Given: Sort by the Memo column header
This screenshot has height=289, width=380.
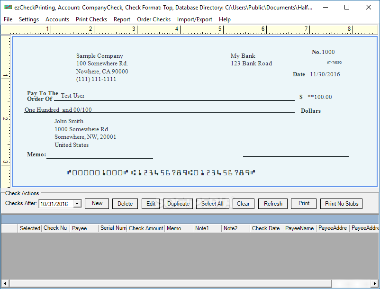Looking at the screenshot, I should [179, 228].
